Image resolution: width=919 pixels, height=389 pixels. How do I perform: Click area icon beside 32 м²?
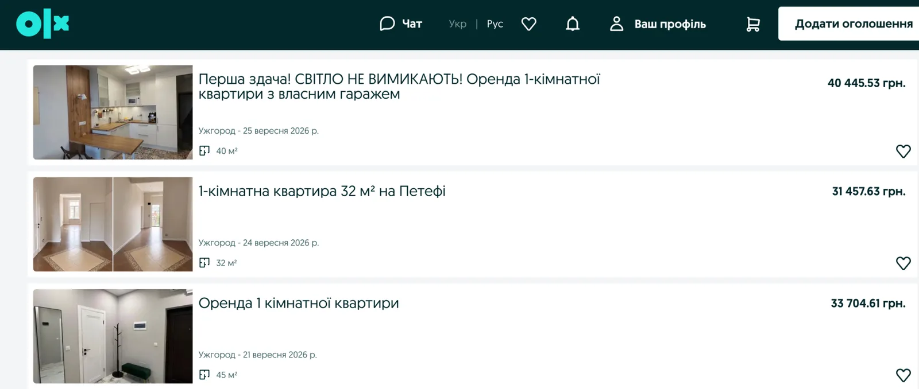204,263
